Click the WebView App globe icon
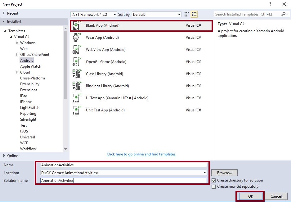The image size is (291, 202). [77, 50]
